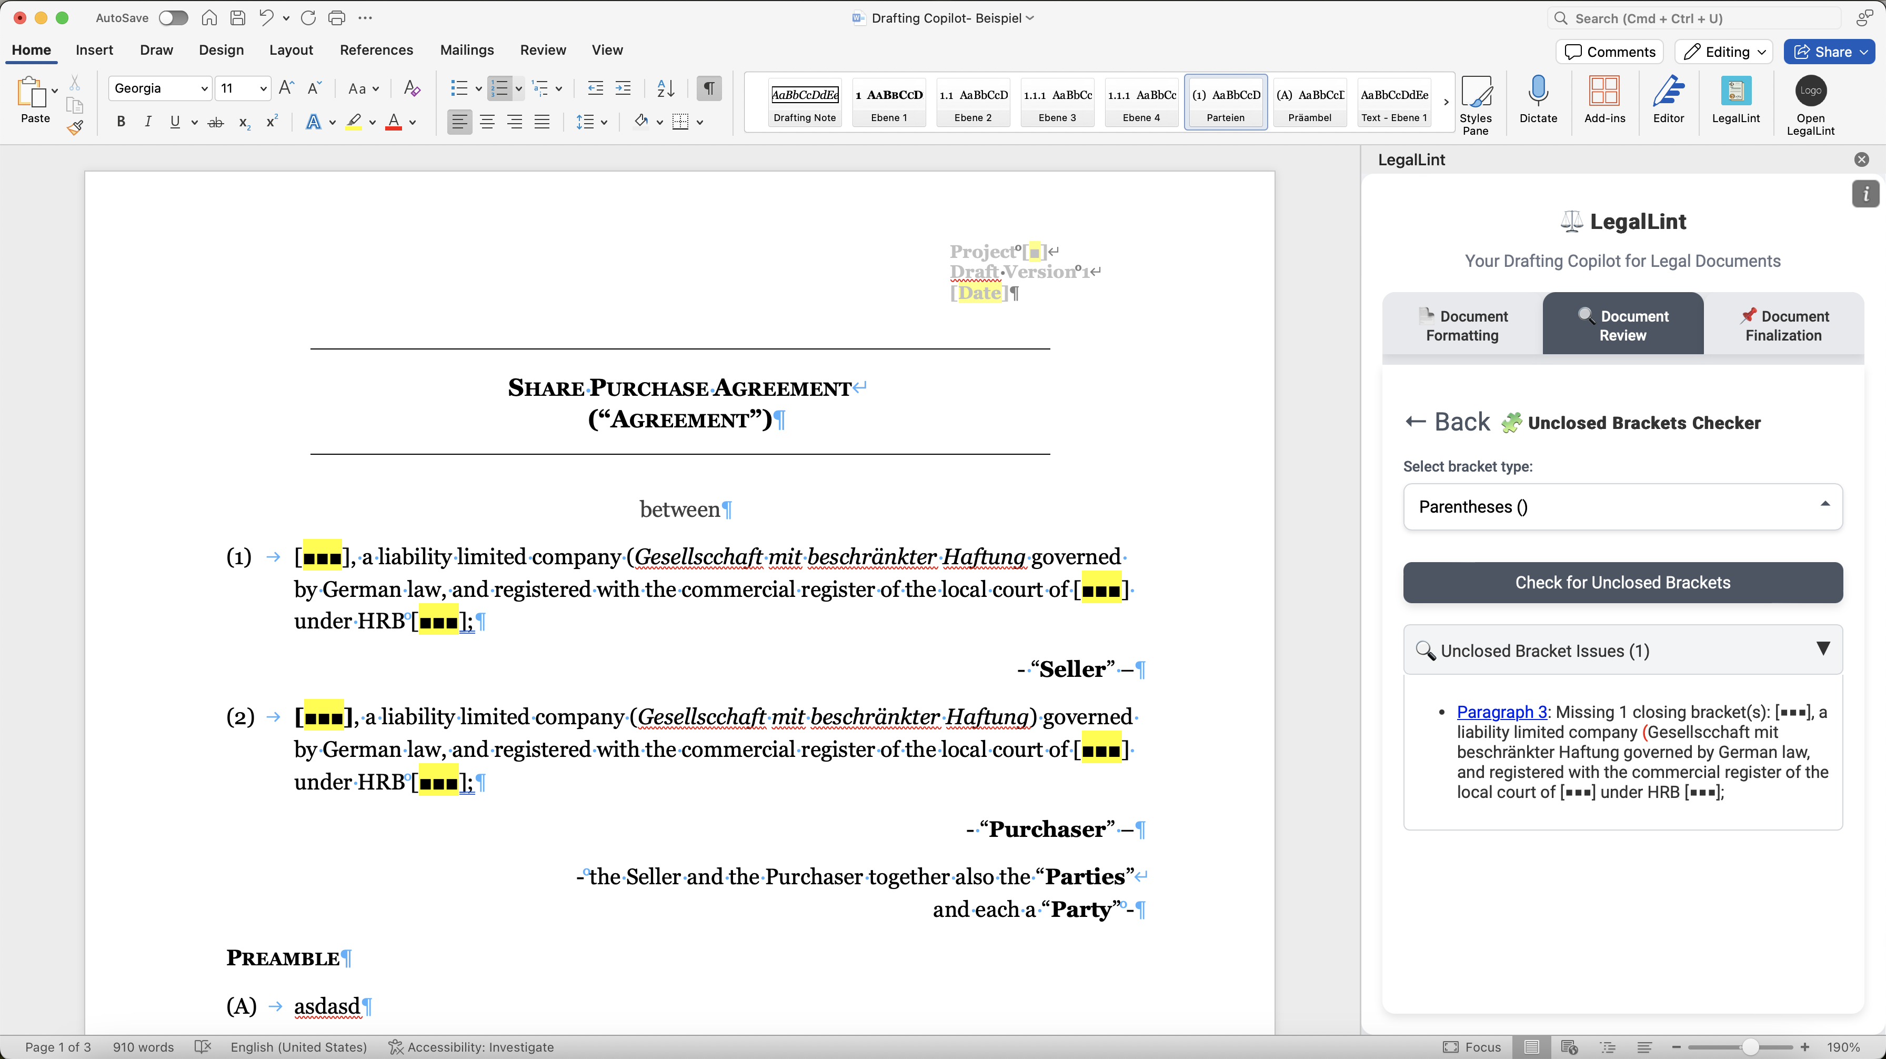Click the Clear Formatting icon

(412, 88)
